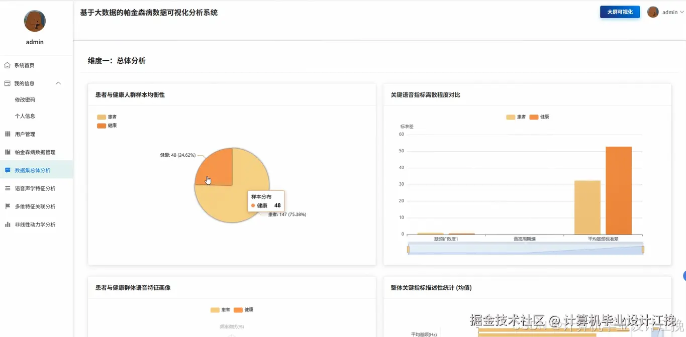Click the 患者与健康群体语音特征画像 card title
This screenshot has width=686, height=337.
click(x=133, y=288)
